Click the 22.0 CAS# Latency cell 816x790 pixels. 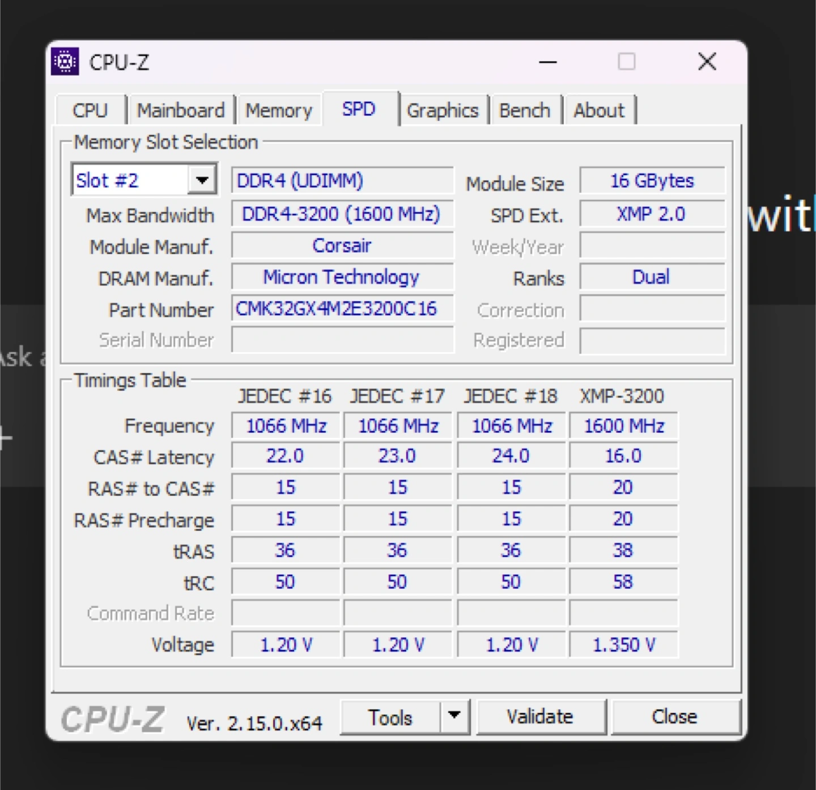pyautogui.click(x=285, y=456)
